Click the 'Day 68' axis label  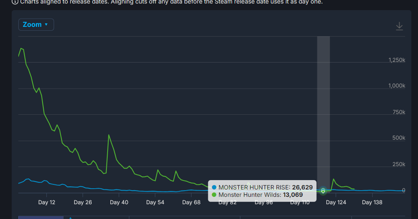click(191, 202)
